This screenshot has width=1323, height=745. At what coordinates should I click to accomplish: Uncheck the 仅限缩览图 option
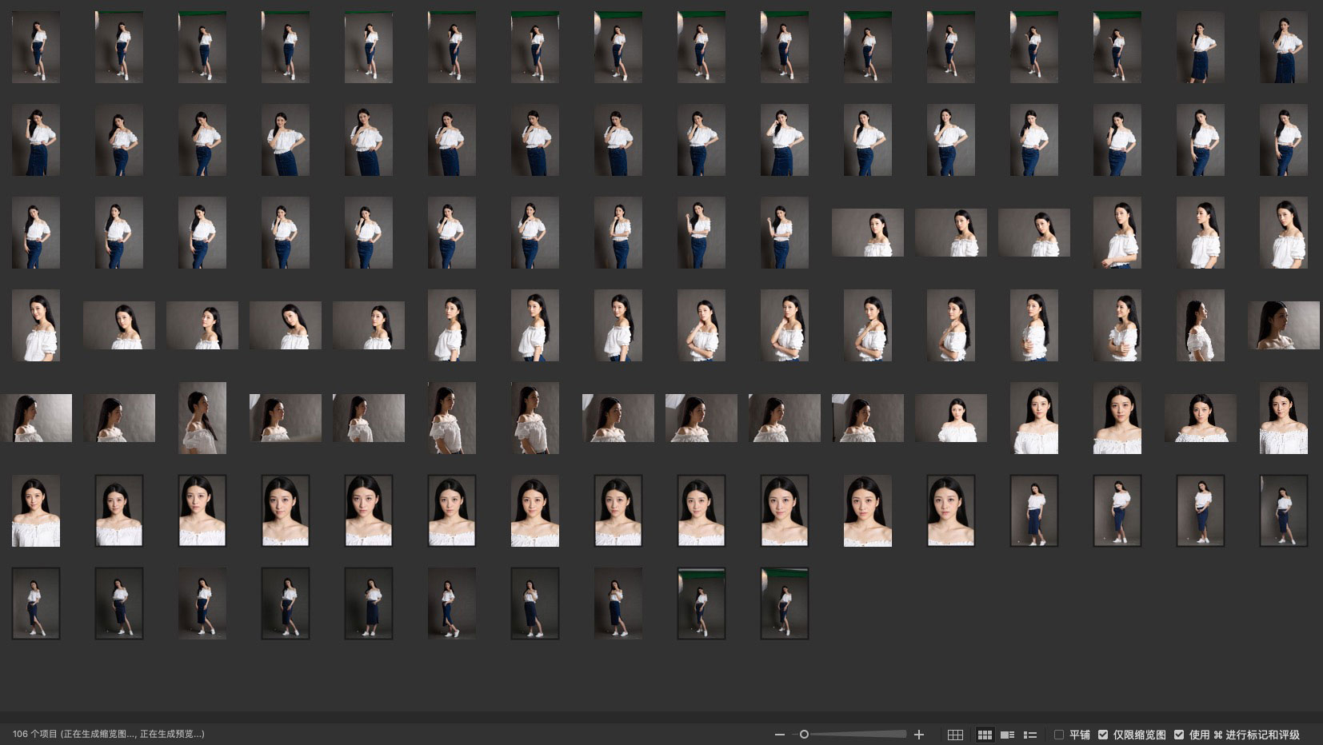1103,735
